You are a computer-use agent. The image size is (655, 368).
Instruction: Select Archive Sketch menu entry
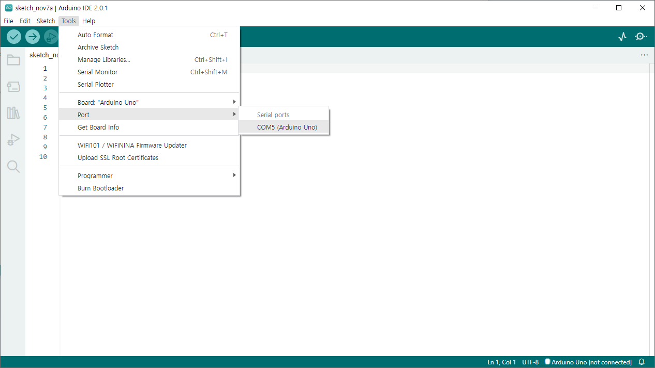(150, 47)
